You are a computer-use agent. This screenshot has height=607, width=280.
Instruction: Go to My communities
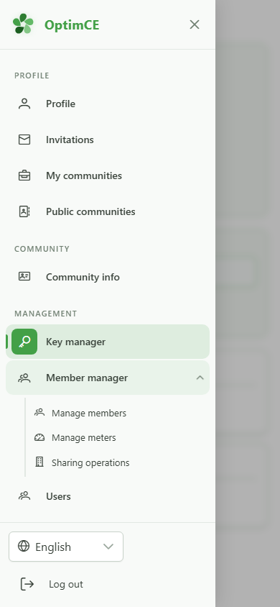pos(108,175)
